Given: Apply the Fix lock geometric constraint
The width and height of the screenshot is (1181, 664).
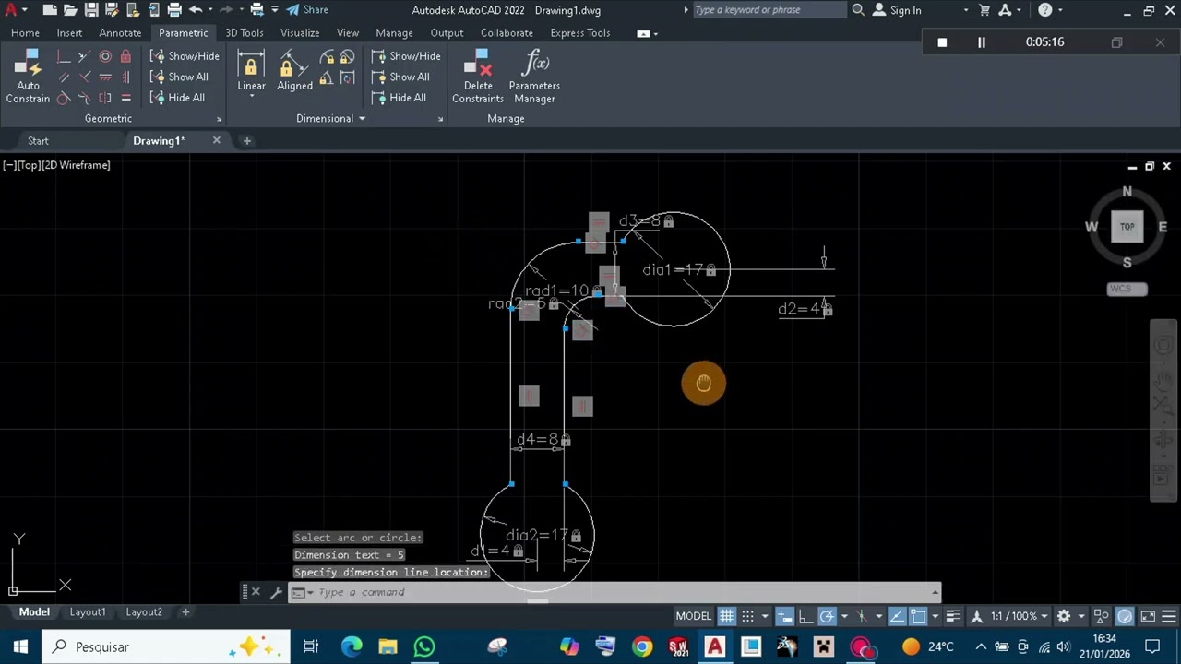Looking at the screenshot, I should click(125, 56).
